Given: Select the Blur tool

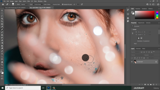Looking at the screenshot, I should coord(2,46).
